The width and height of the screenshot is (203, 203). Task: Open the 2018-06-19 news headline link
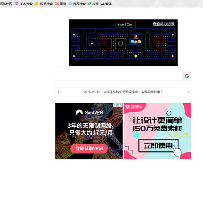pos(123,92)
